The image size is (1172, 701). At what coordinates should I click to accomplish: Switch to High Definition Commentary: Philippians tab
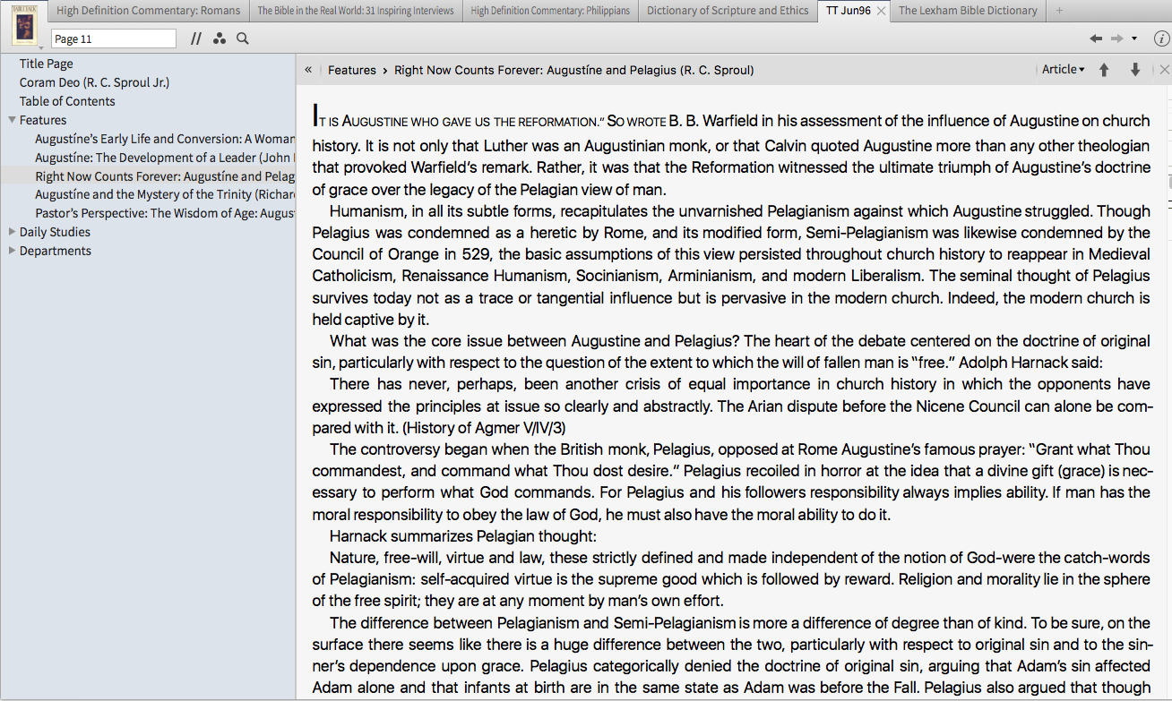click(x=550, y=11)
